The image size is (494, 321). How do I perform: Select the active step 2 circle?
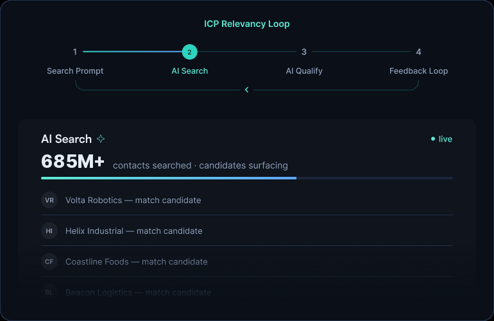click(x=190, y=52)
